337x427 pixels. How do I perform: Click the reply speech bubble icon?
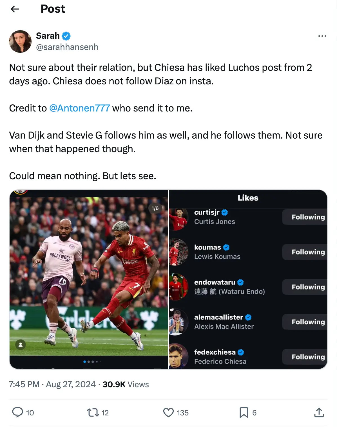[x=17, y=412]
